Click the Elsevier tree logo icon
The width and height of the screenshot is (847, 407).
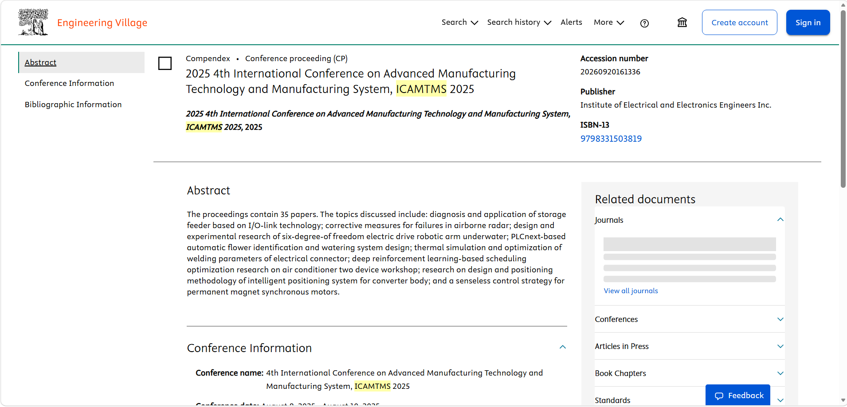point(33,22)
